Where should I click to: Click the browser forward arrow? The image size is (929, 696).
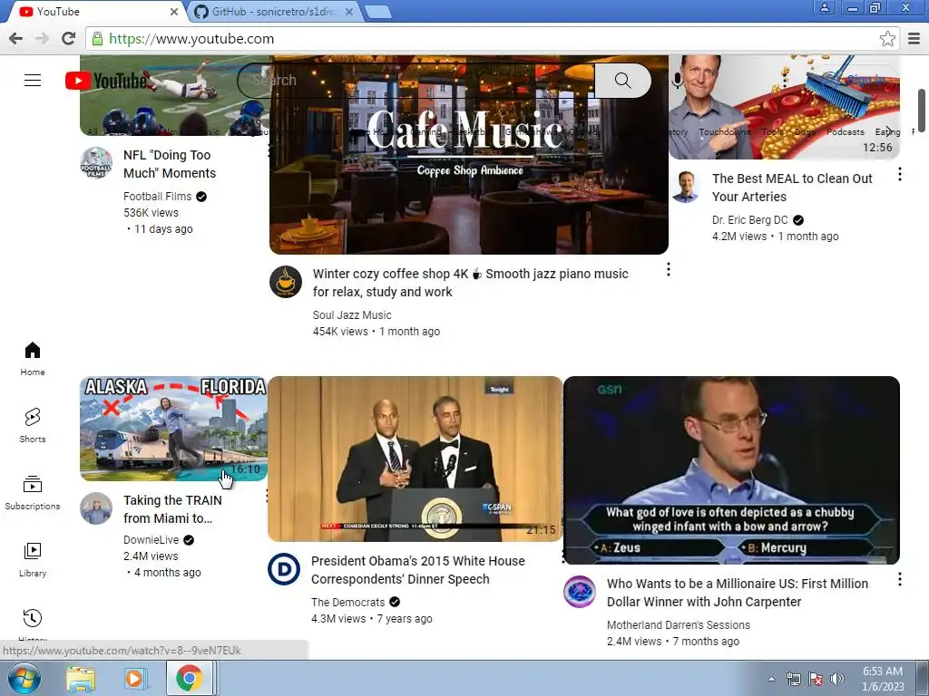coord(42,38)
